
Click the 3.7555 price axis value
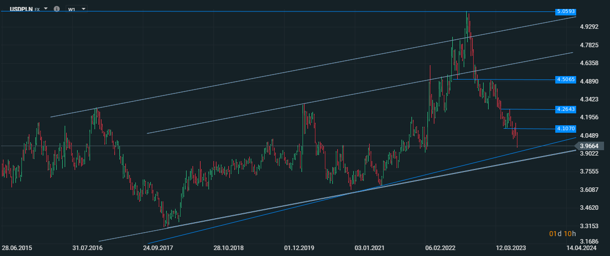588,171
